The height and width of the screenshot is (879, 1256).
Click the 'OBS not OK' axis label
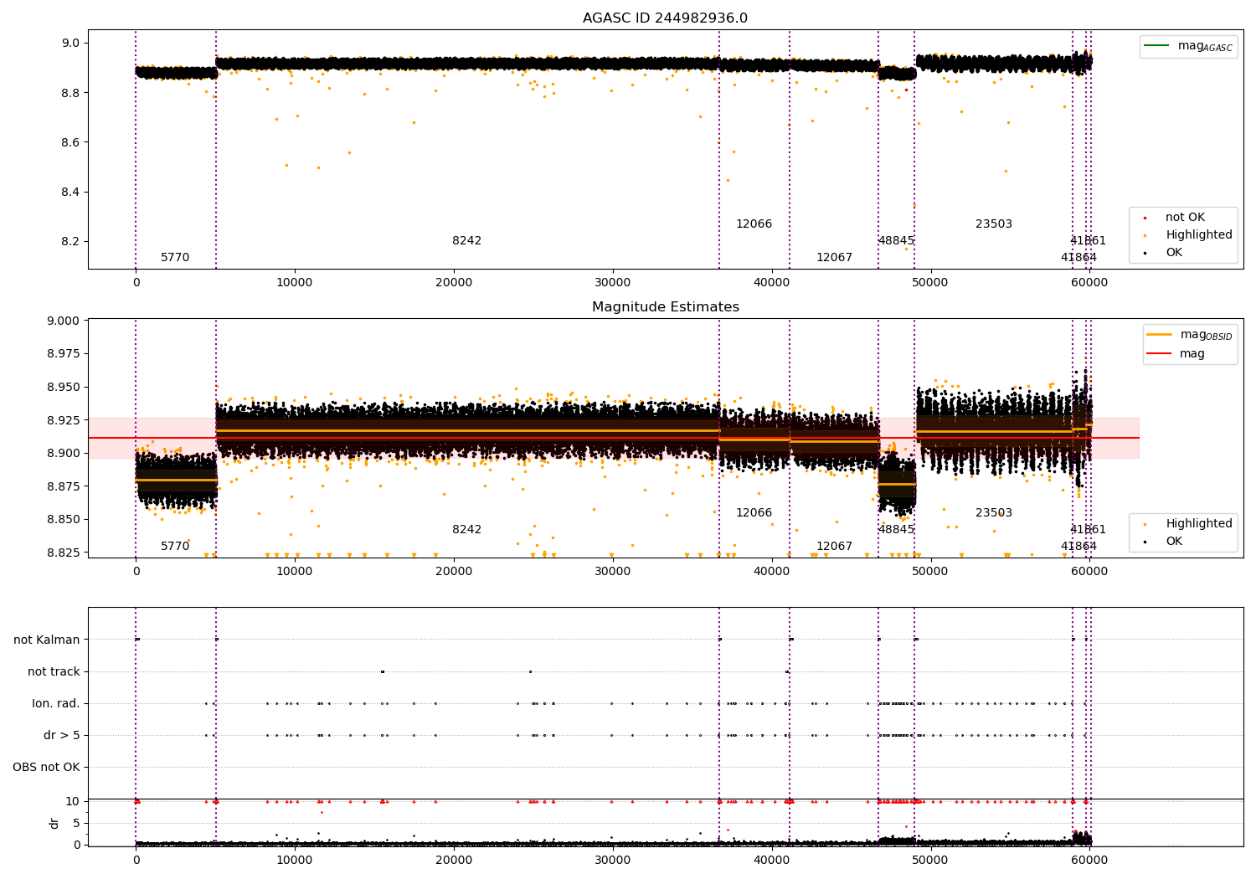[x=46, y=767]
